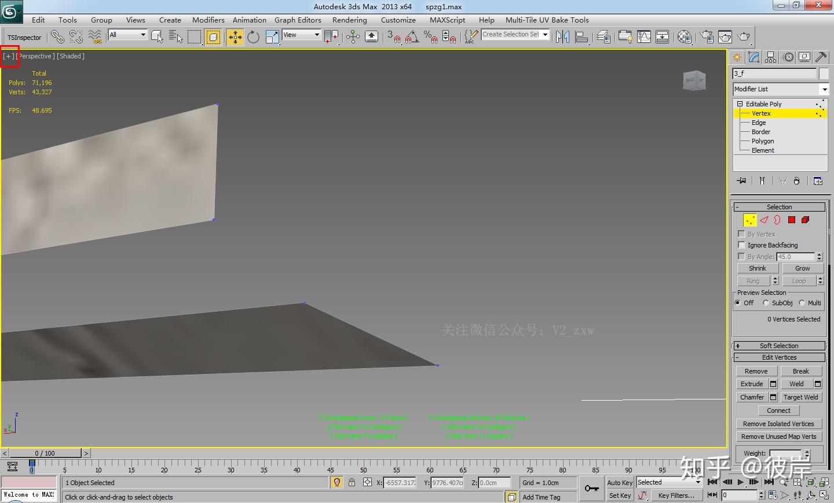
Task: Select the Edge sub-object level in stack
Action: [x=759, y=123]
